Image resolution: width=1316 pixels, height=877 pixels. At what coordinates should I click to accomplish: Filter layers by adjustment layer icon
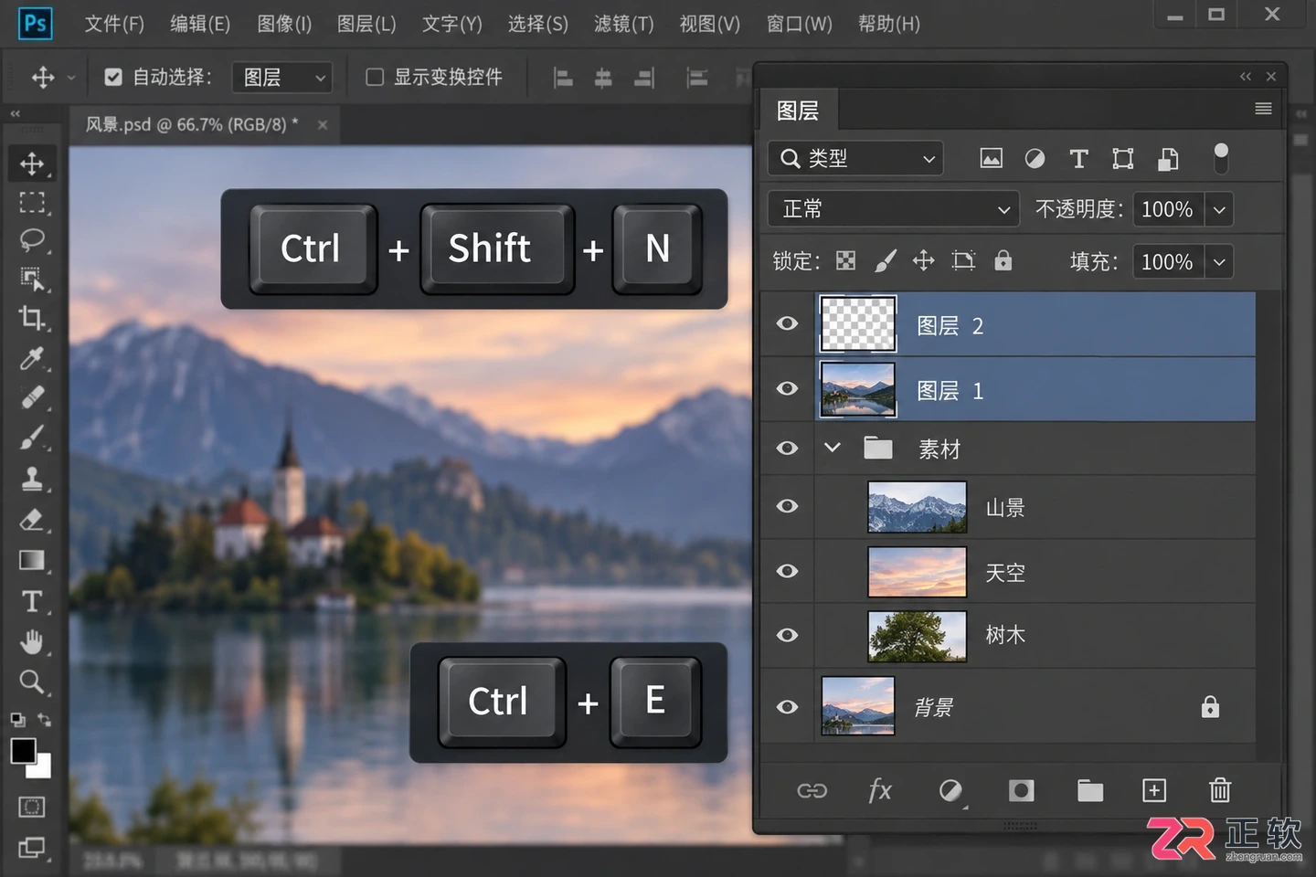click(1035, 159)
